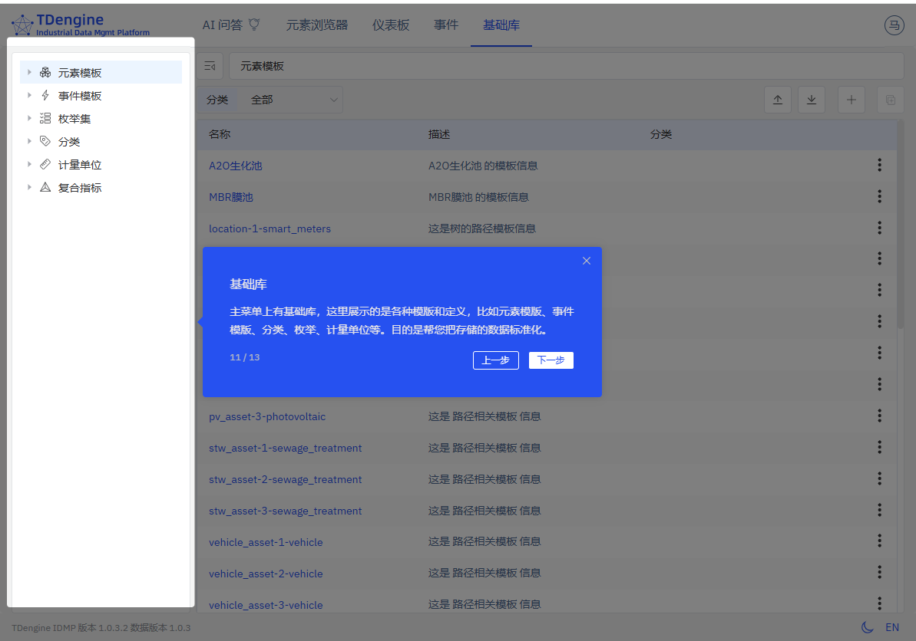
Task: Open more options for vehicle_asset-1-vehicle row
Action: click(879, 541)
